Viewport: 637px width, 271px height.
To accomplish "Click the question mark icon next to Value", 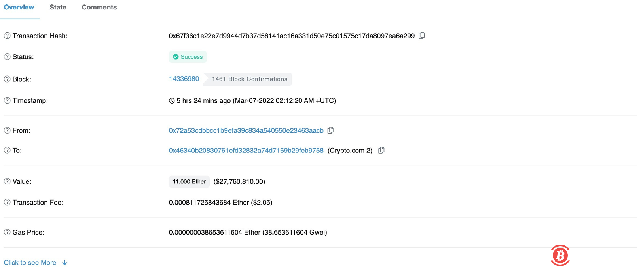I will pyautogui.click(x=6, y=181).
